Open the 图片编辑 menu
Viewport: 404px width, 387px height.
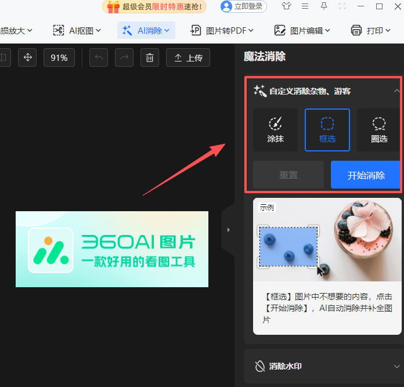point(302,30)
